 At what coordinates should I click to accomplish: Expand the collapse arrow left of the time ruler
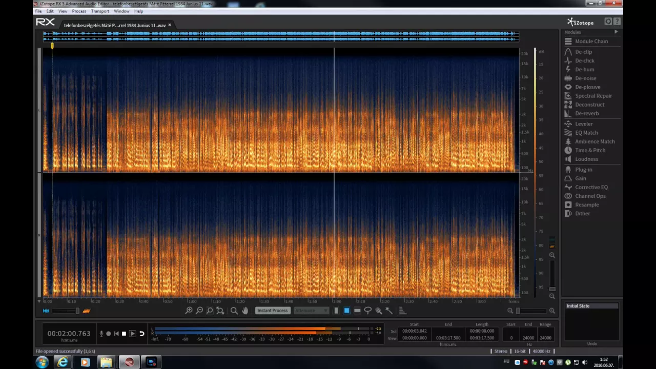[x=39, y=301]
